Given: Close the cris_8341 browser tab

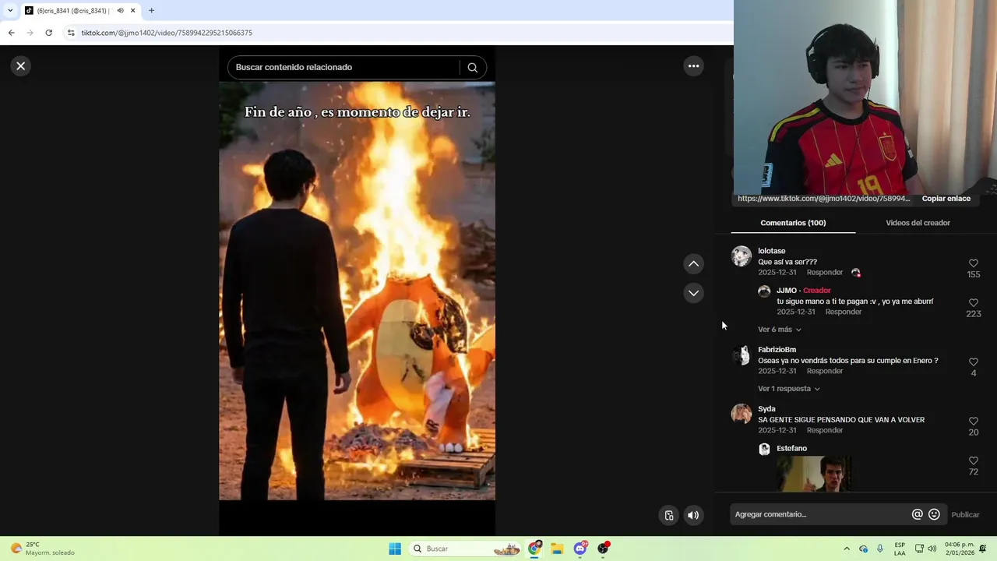Looking at the screenshot, I should 132,11.
